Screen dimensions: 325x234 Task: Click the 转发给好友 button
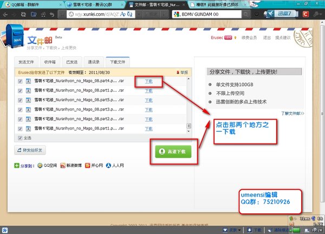point(30,150)
